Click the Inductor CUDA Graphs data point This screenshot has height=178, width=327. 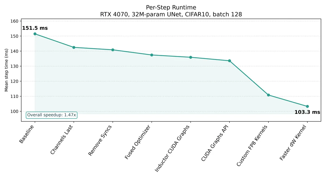coord(190,57)
